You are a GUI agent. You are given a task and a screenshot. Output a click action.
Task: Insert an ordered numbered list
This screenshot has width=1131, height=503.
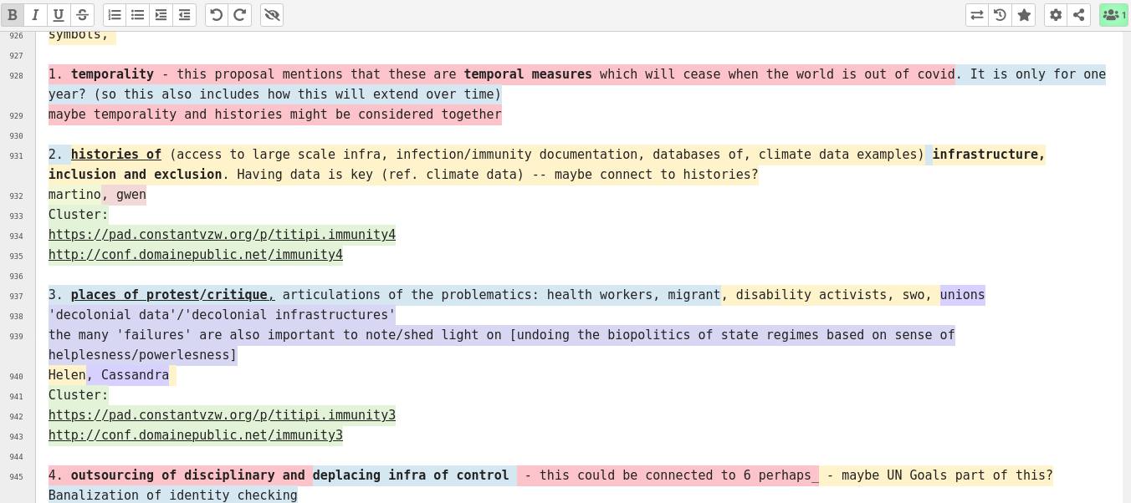[115, 15]
